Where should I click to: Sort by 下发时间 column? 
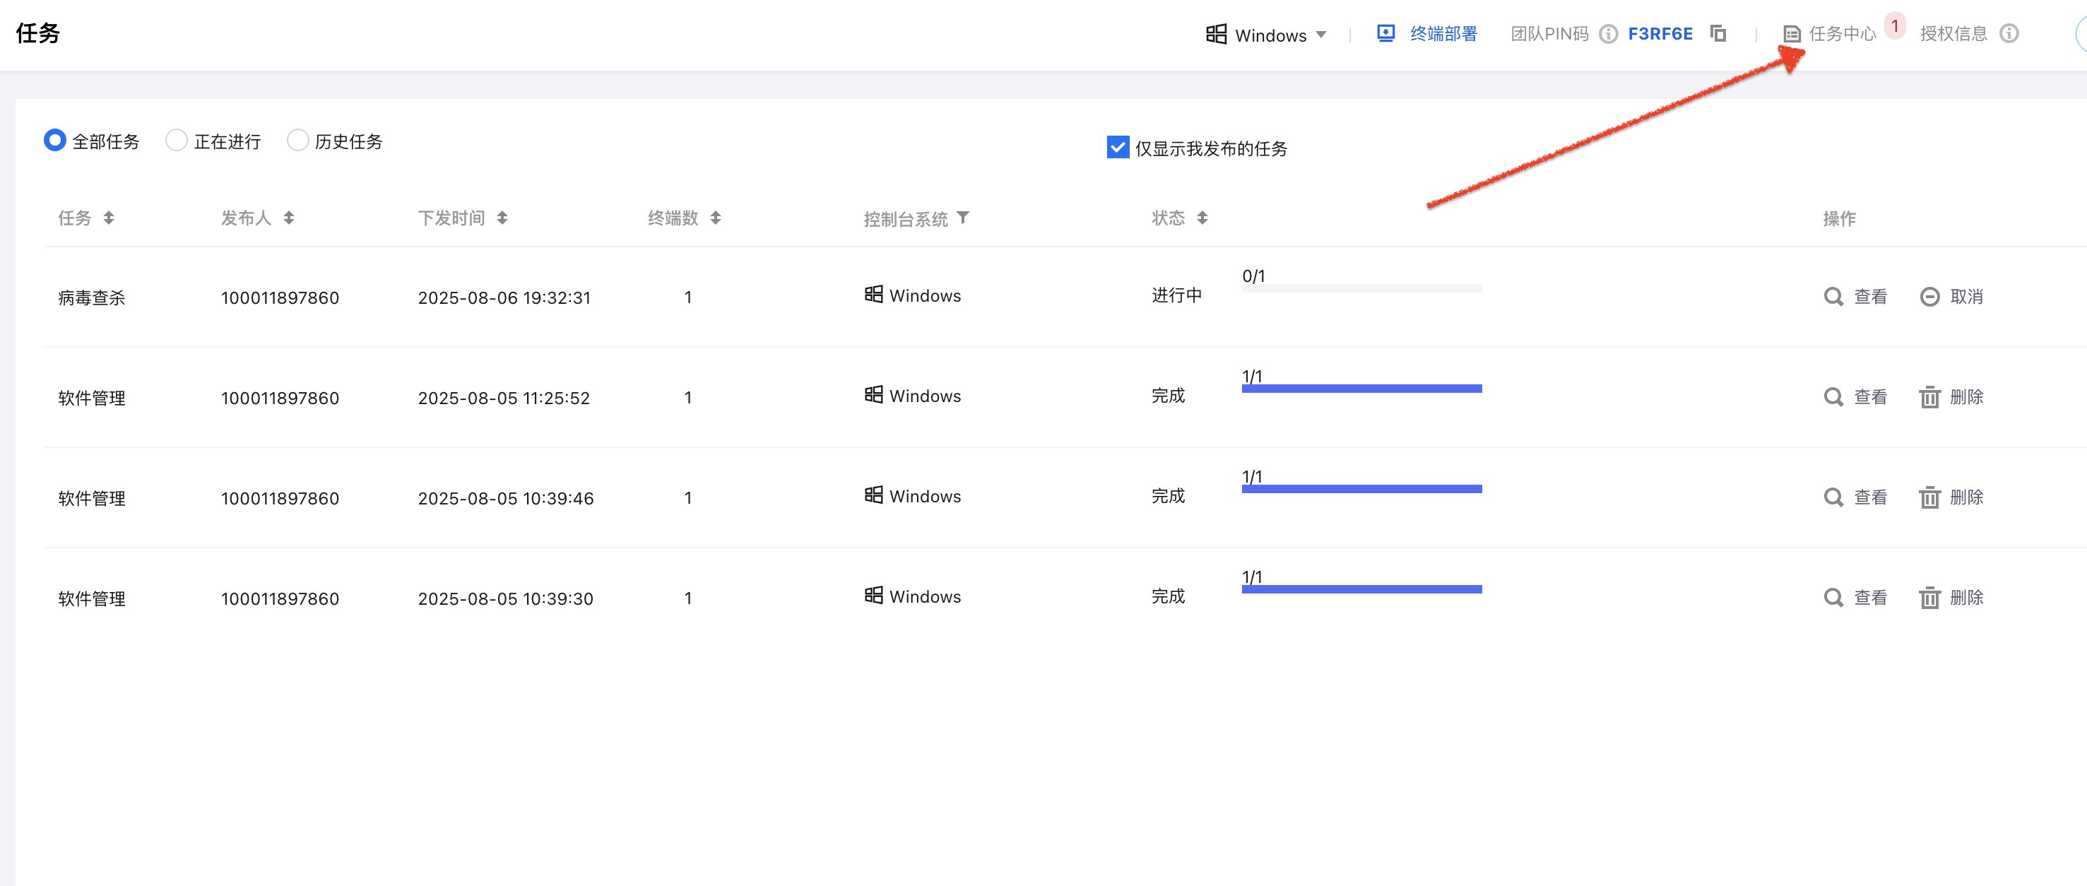[x=502, y=218]
